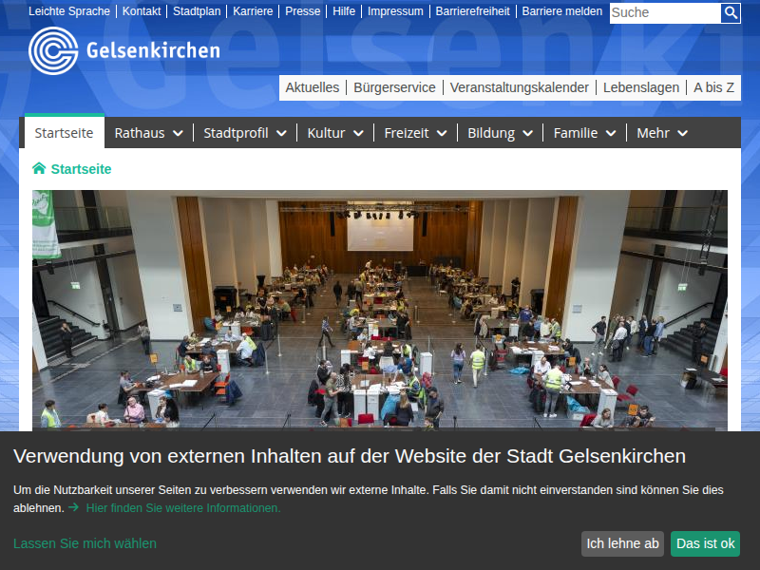The image size is (760, 570).
Task: Open the Bürgerservice menu item
Action: pos(394,87)
